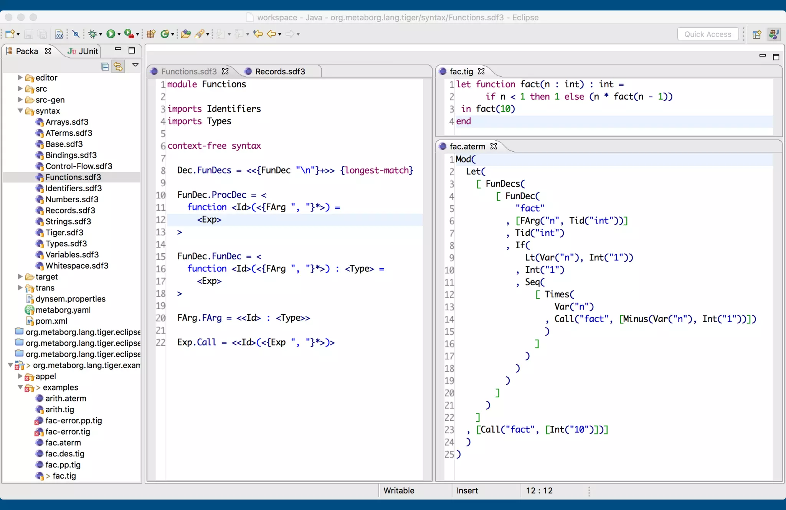Click the Search flashlight icon
This screenshot has height=510, width=786.
tap(199, 34)
